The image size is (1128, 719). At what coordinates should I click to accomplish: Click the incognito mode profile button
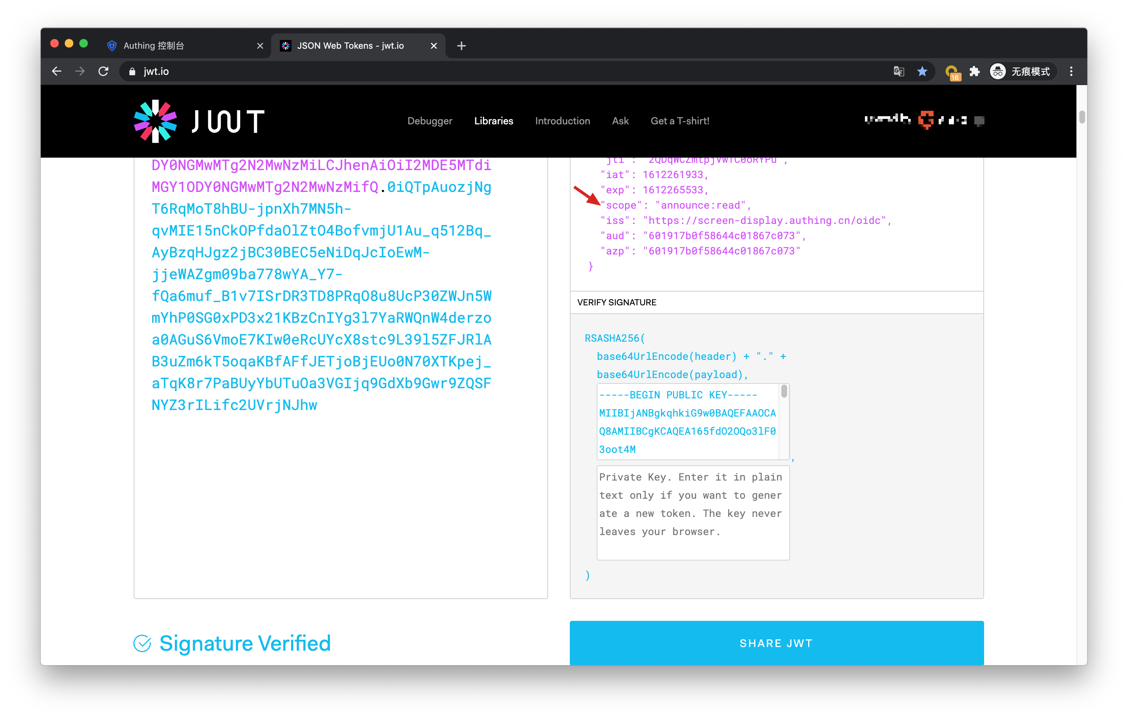1023,71
